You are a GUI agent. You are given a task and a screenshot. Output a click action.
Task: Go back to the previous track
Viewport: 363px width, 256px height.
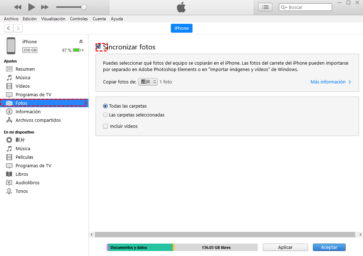coord(17,7)
